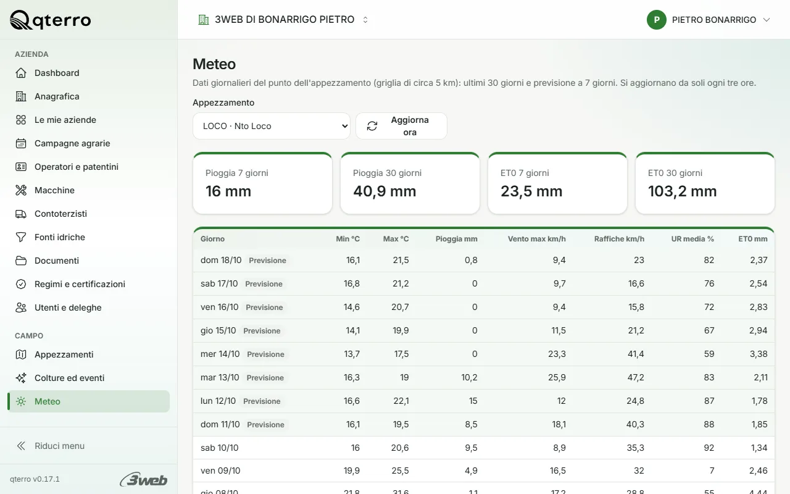This screenshot has height=494, width=790.
Task: Click the Dashboard house icon
Action: [21, 73]
